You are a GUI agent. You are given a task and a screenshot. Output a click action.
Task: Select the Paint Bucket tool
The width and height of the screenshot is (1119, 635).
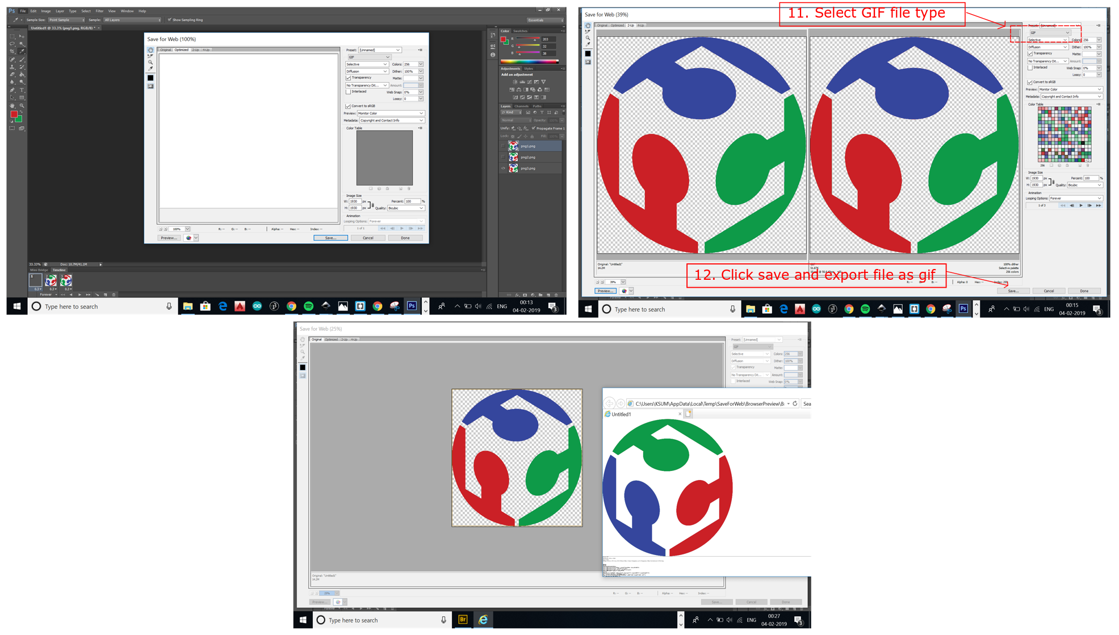22,74
